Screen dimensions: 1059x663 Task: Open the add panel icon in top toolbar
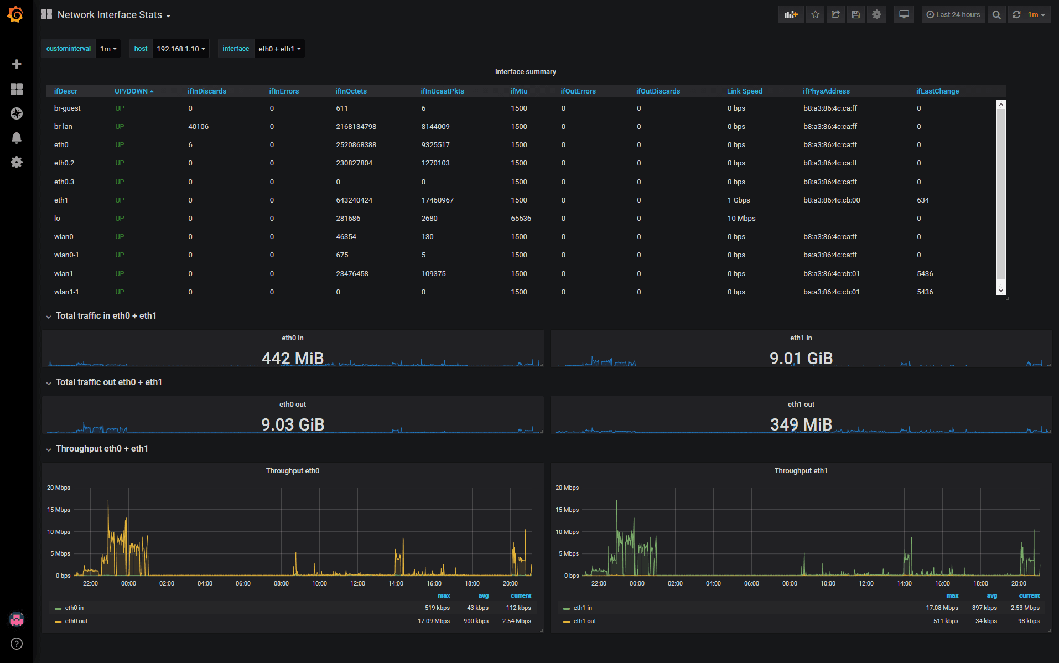791,14
